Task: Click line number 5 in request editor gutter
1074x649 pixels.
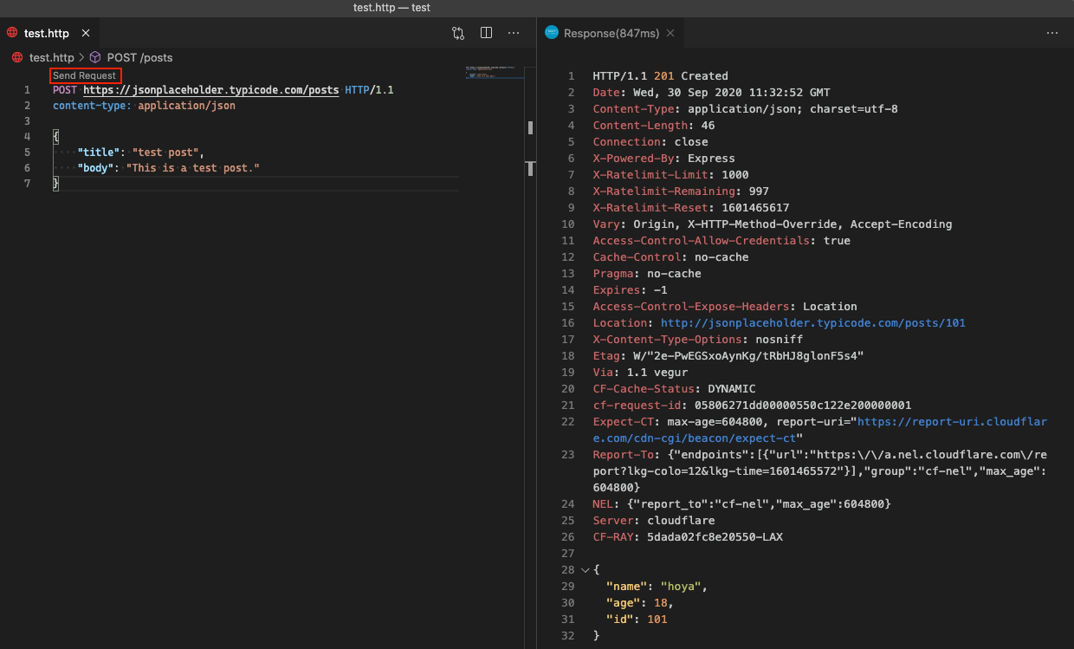Action: [27, 152]
